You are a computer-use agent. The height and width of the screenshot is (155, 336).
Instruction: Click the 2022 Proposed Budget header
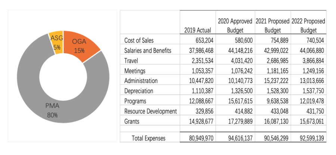308,25
